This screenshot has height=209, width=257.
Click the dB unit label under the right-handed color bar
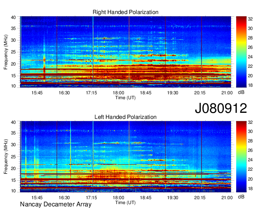coord(241,92)
